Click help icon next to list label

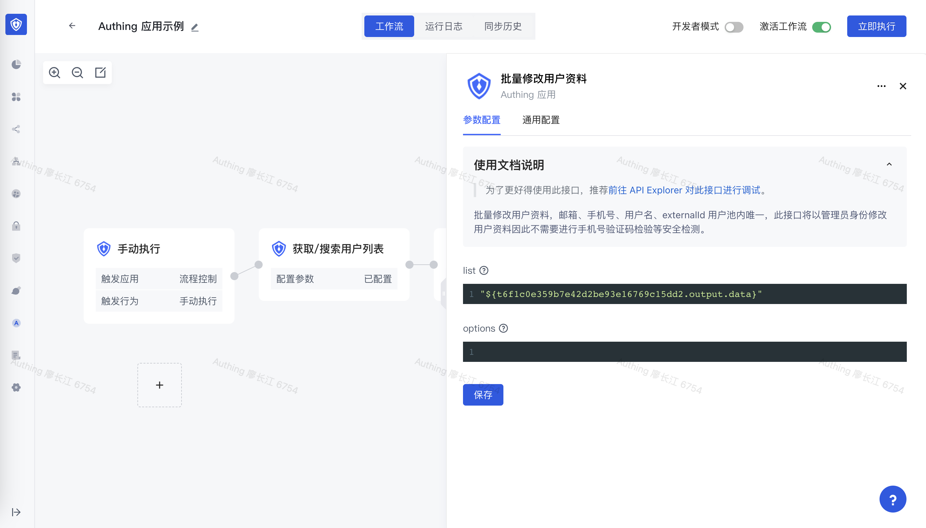(484, 270)
